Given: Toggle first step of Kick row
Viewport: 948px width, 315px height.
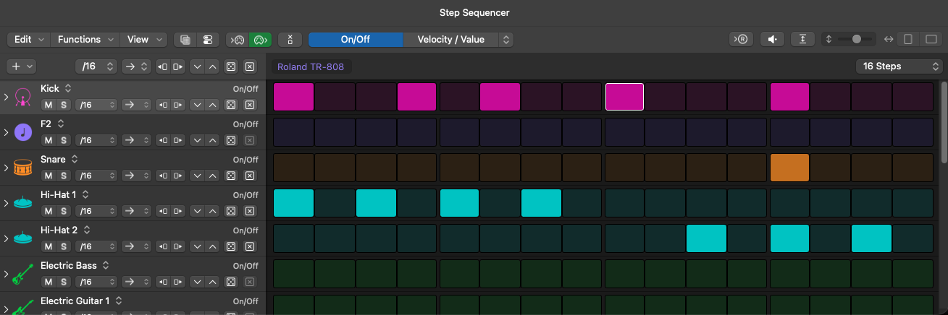Looking at the screenshot, I should [x=293, y=97].
